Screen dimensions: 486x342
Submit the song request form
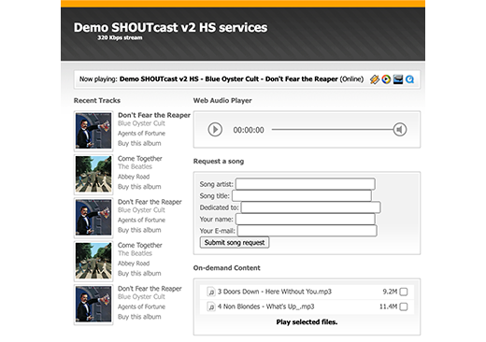(235, 242)
